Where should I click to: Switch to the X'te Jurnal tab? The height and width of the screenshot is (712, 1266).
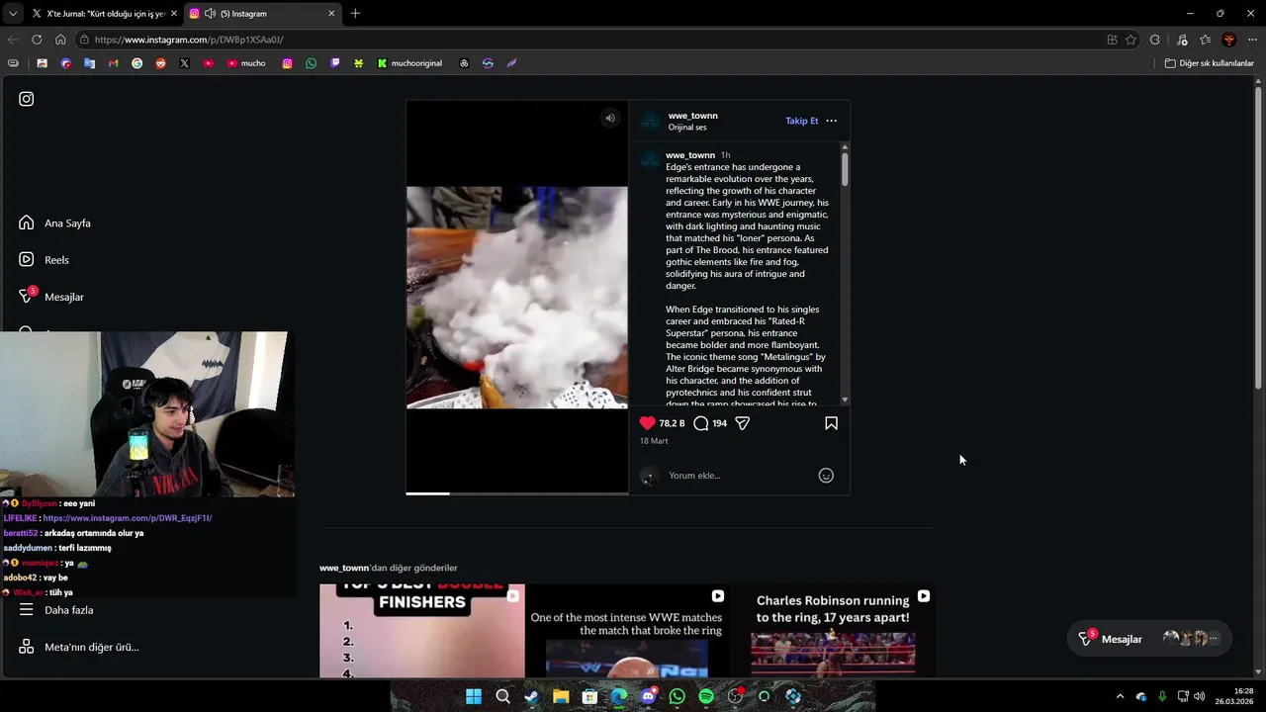[104, 14]
